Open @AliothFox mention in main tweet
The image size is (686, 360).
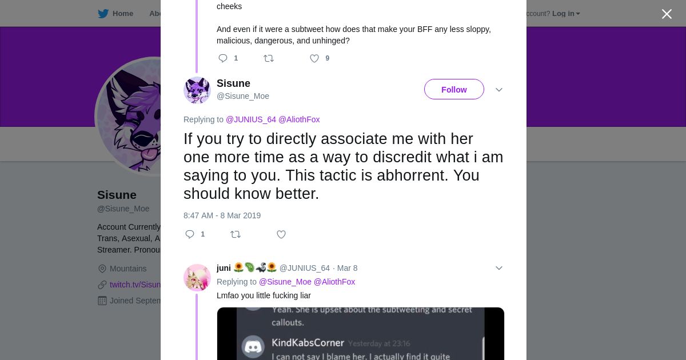tap(299, 119)
